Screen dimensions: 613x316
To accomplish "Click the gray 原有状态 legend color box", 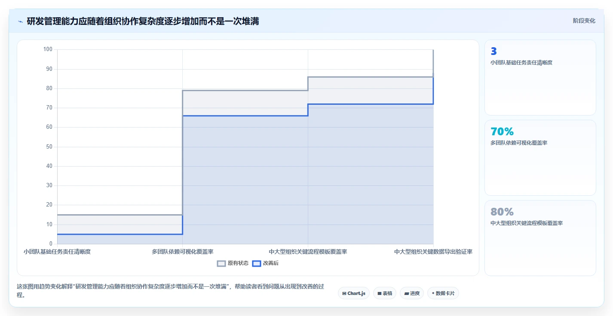I will [x=221, y=263].
